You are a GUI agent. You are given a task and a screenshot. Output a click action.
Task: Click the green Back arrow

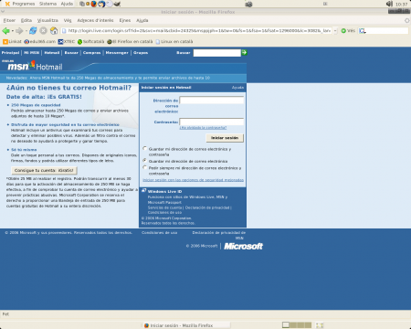(5, 31)
